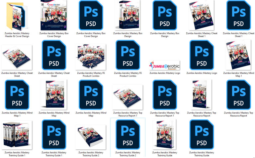Select the Training Guide 1 PSD file icon
255x158 pixels.
pyautogui.click(x=54, y=135)
